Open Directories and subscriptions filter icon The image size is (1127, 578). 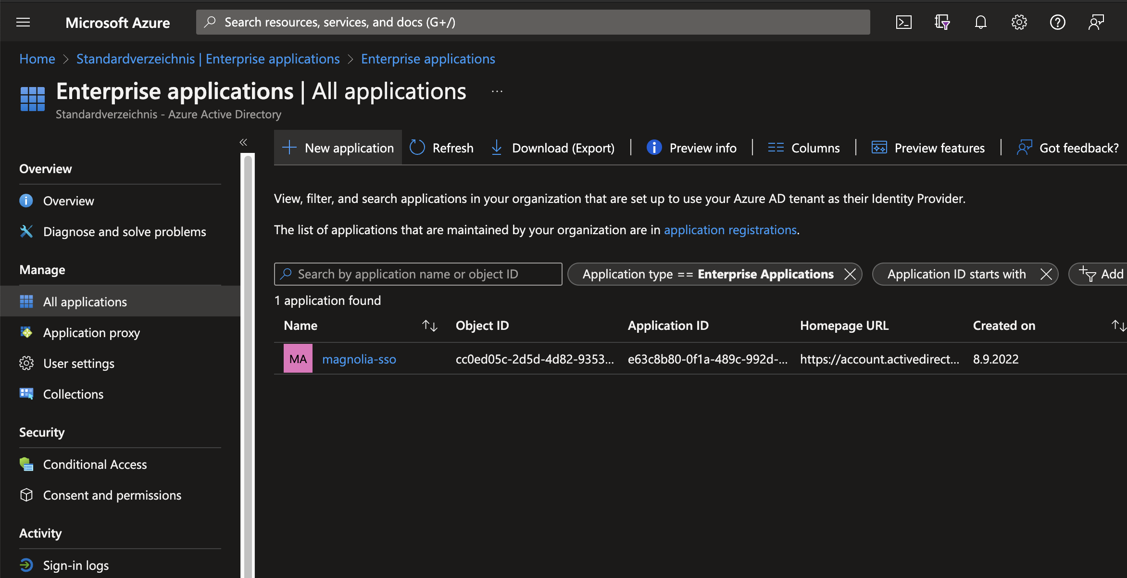(x=942, y=22)
